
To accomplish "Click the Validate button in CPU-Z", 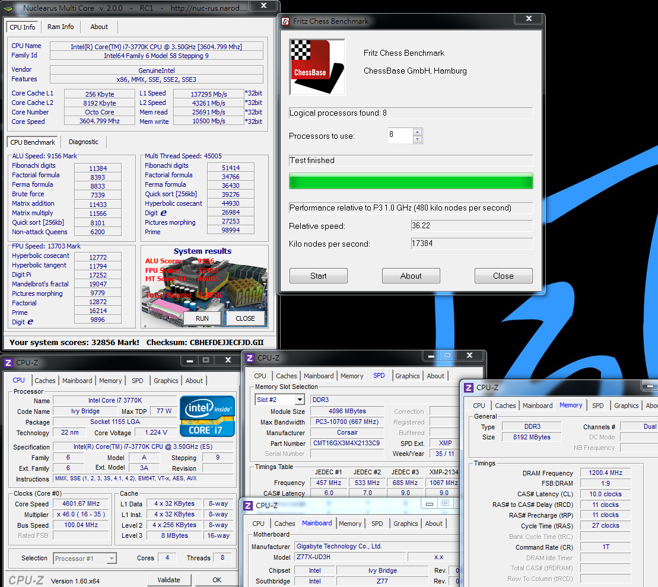I will pyautogui.click(x=169, y=580).
